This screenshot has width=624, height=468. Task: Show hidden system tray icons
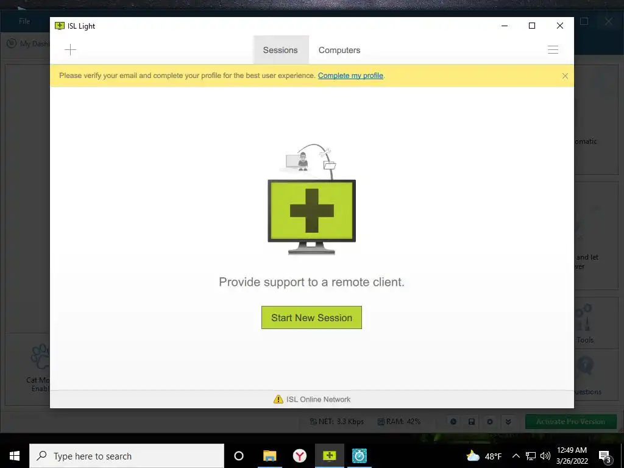pos(516,456)
